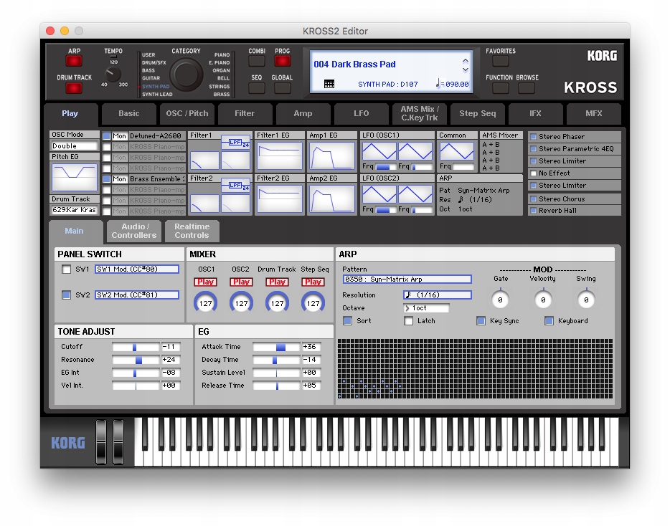Disable the SW2 checkbox
This screenshot has width=670, height=526.
pyautogui.click(x=66, y=295)
